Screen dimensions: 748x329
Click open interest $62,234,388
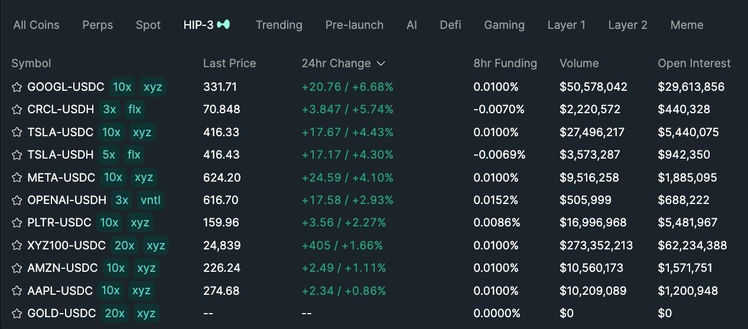point(692,245)
